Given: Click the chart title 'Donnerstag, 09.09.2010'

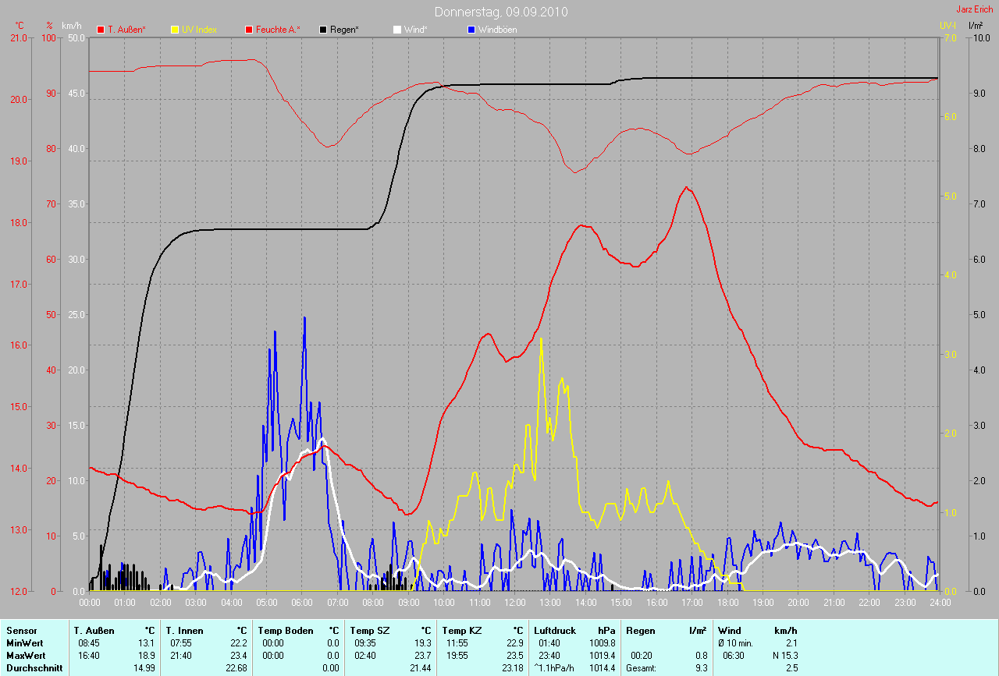Looking at the screenshot, I should [501, 12].
